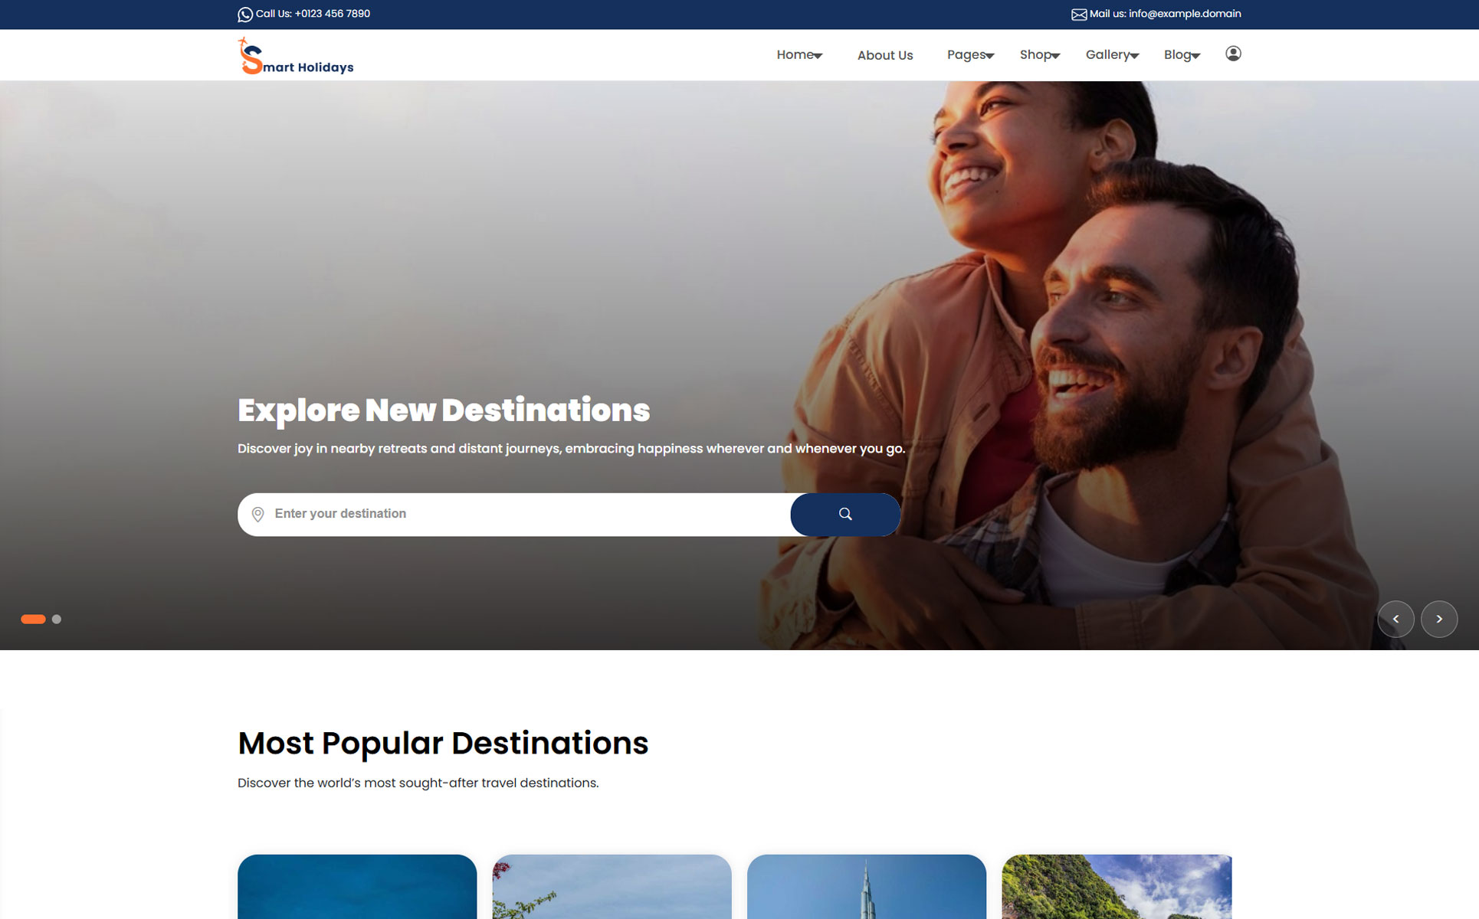Screen dimensions: 1479x919
Task: Expand the Pages dropdown menu
Action: coord(969,55)
